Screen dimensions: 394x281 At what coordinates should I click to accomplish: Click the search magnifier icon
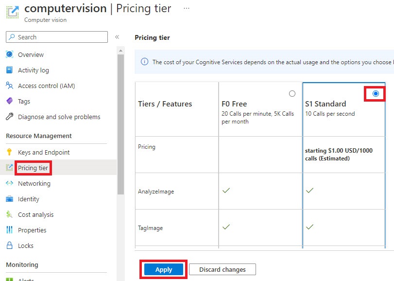(12, 37)
